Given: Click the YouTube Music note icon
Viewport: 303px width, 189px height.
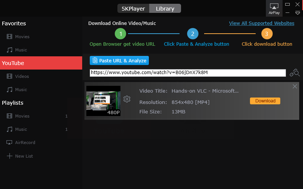Looking at the screenshot, I should pyautogui.click(x=9, y=90).
